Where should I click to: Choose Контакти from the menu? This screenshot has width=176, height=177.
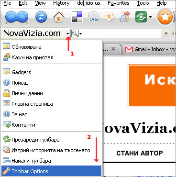click(51, 125)
